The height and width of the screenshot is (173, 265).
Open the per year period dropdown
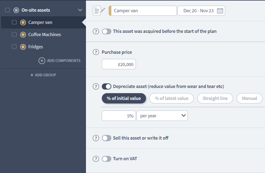pos(162,116)
